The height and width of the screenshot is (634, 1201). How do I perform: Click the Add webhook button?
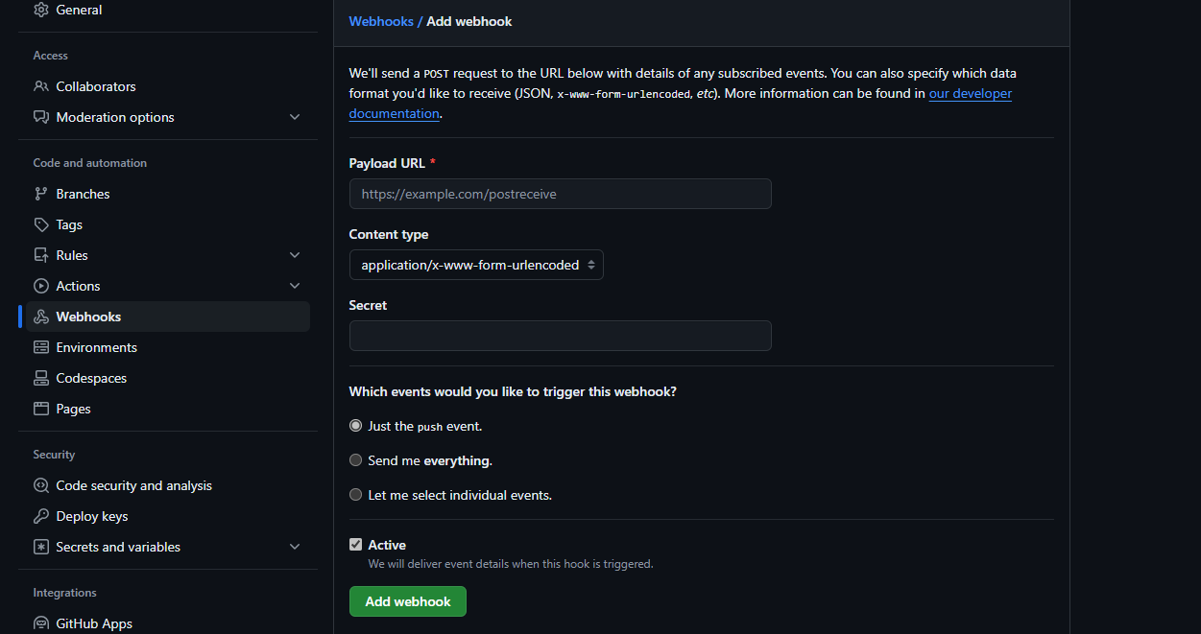click(407, 601)
